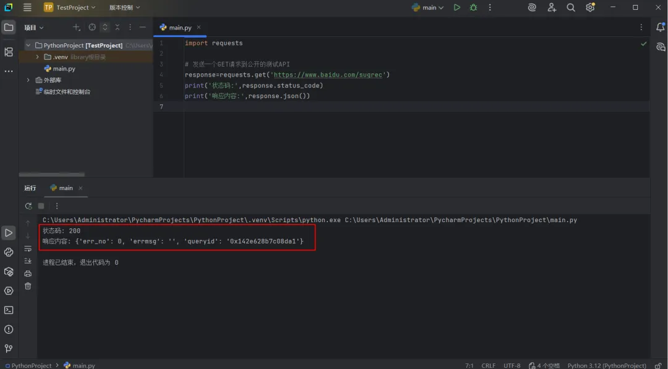Open the Git version control tool window
The width and height of the screenshot is (668, 369).
(x=9, y=349)
